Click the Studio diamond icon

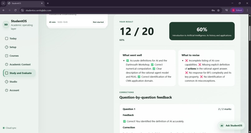7,82
